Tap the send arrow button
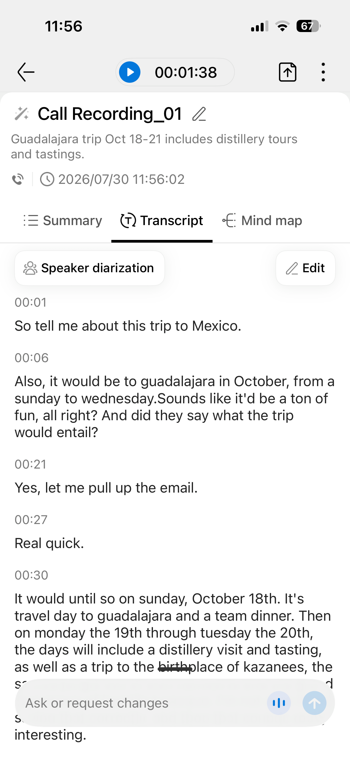The image size is (350, 758). coord(314,703)
